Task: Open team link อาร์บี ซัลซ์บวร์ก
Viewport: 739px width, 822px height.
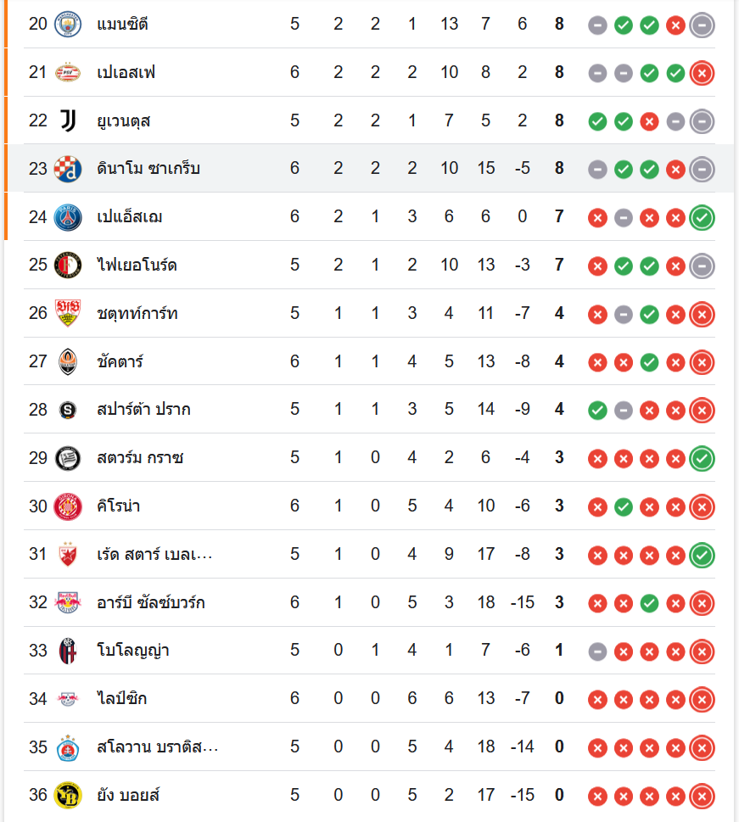Action: (150, 603)
